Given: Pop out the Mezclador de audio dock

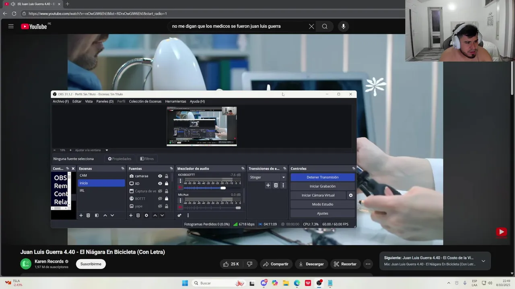Looking at the screenshot, I should coord(243,169).
